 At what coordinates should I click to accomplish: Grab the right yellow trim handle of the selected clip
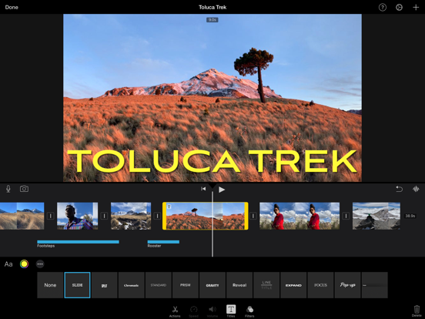246,216
